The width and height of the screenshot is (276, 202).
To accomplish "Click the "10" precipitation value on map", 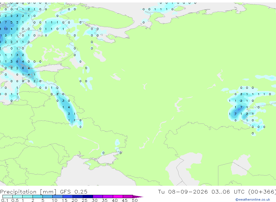I will click(6, 29).
